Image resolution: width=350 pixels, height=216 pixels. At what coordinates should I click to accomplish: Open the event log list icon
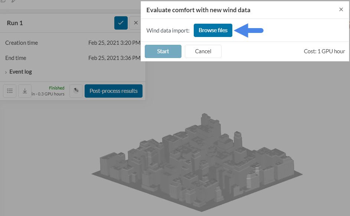point(10,91)
